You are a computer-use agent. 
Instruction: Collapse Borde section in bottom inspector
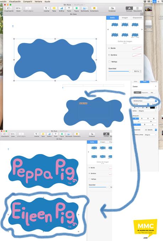click(x=89, y=168)
